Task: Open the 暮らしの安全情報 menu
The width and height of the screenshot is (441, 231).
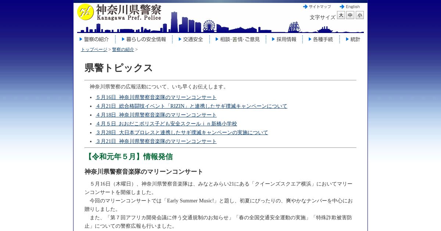Action: pos(144,39)
